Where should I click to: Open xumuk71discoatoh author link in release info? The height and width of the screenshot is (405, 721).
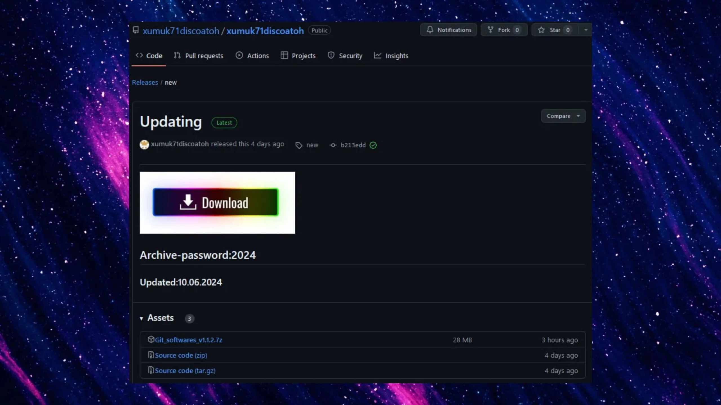pos(180,144)
